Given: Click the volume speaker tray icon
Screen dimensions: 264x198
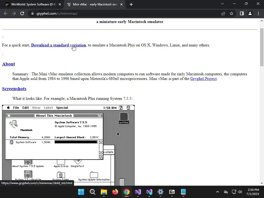Looking at the screenshot, I should [240, 192].
